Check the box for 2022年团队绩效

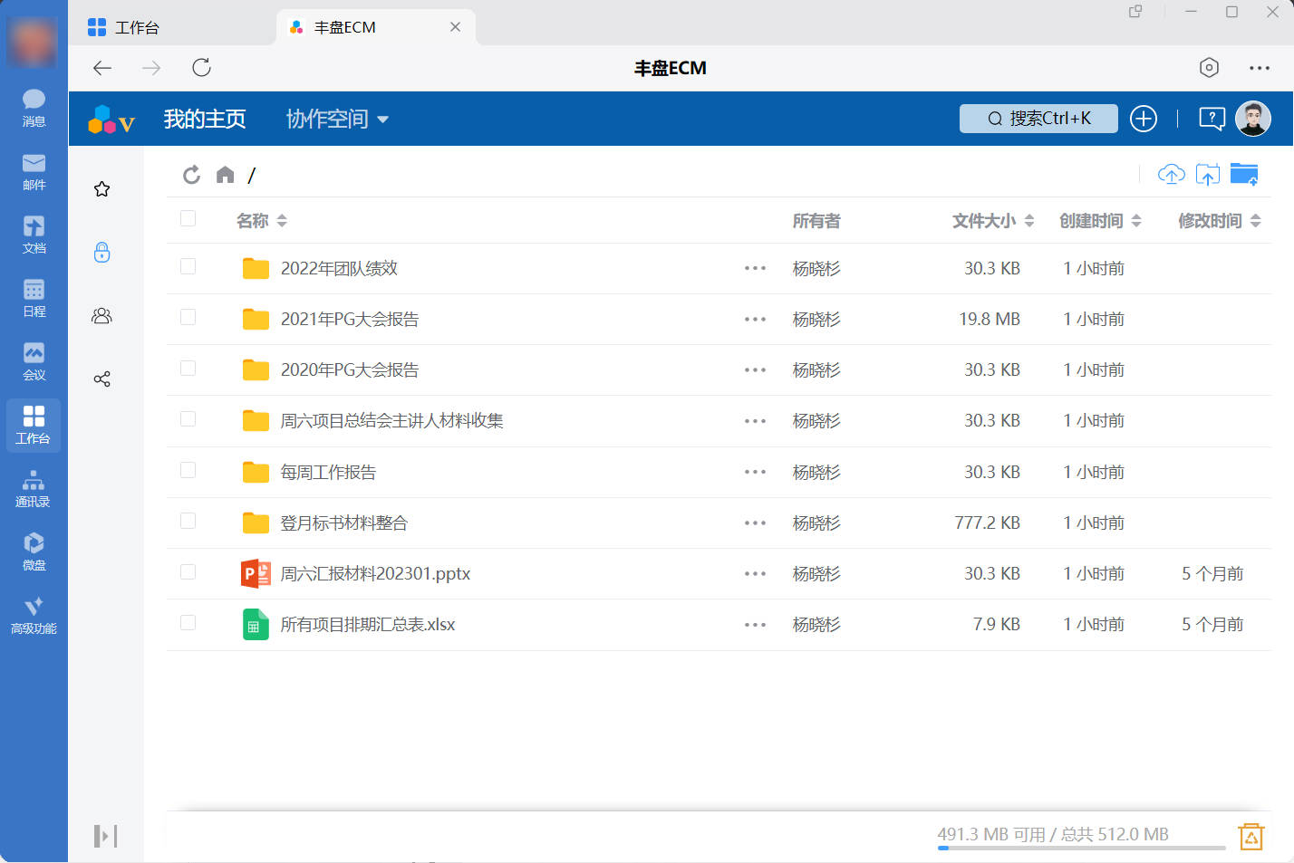188,266
